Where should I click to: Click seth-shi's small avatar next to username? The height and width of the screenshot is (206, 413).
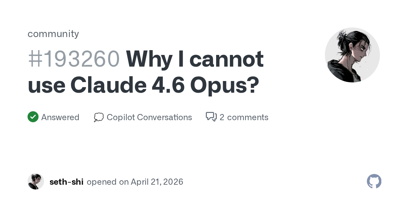pyautogui.click(x=36, y=182)
